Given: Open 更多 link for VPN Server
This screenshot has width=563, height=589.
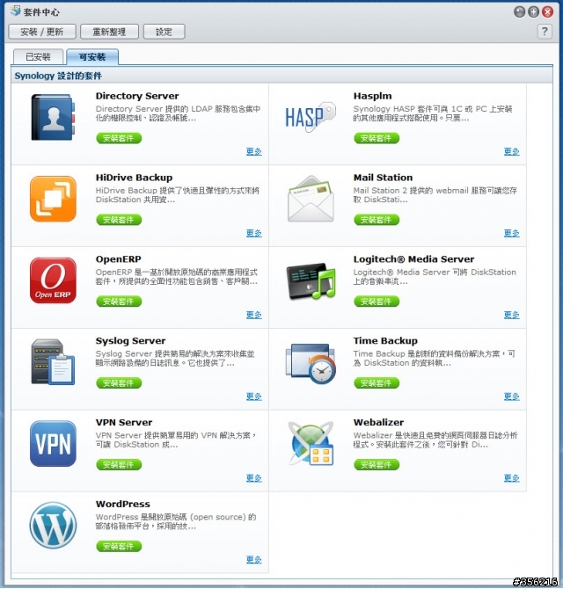Looking at the screenshot, I should [254, 477].
